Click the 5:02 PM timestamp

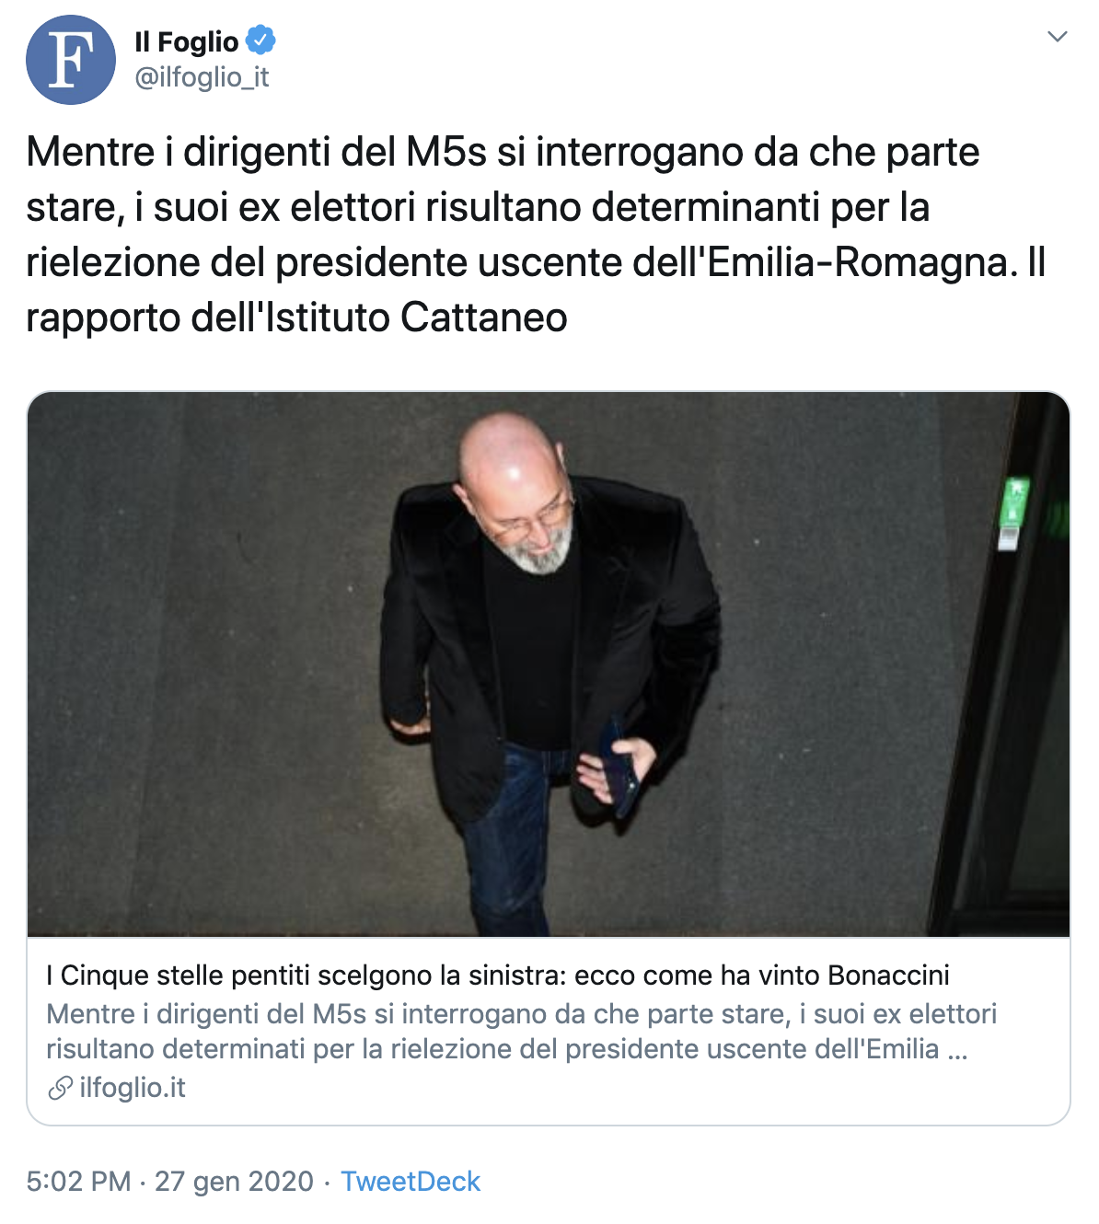tap(78, 1181)
